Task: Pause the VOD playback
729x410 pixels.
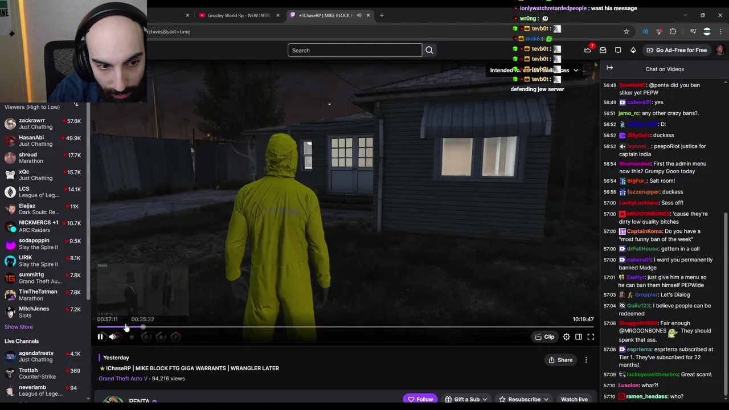Action: coord(100,337)
